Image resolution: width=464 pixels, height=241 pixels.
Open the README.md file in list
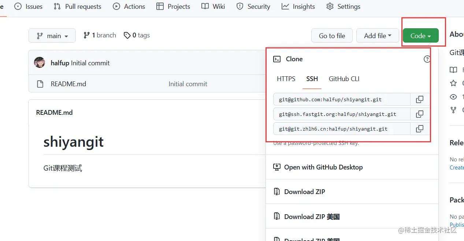[x=68, y=84]
